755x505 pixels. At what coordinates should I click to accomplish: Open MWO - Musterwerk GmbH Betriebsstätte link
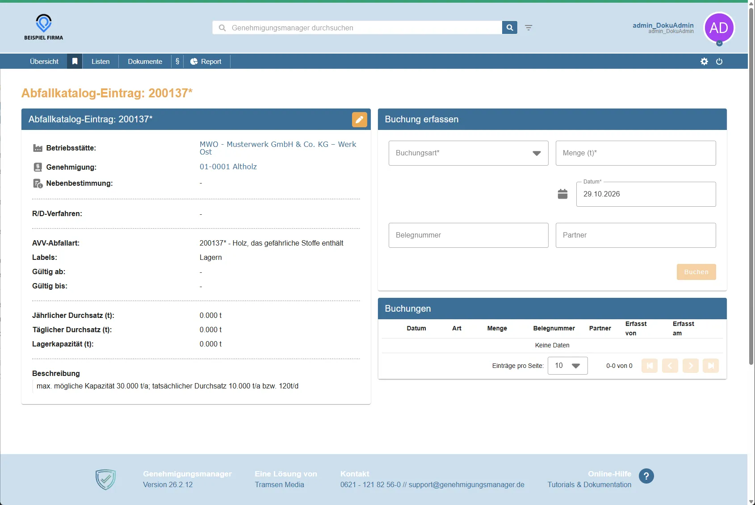278,148
